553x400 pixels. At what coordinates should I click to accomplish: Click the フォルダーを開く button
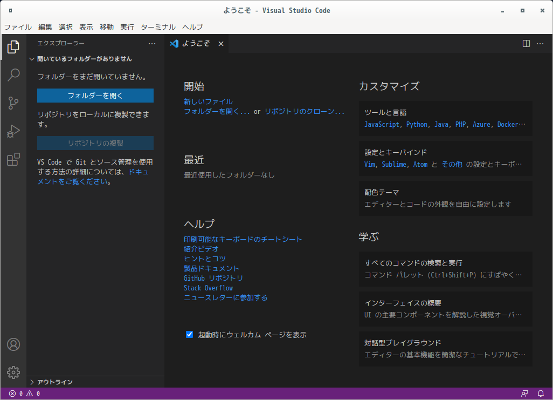(x=95, y=96)
